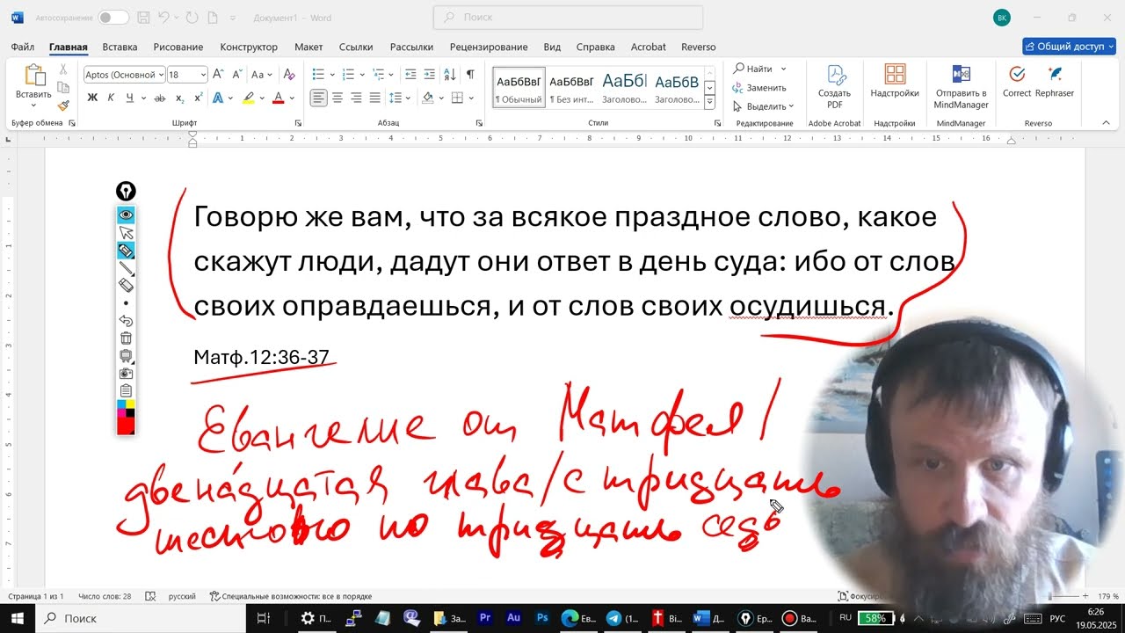This screenshot has height=633, width=1125.
Task: Click Отправить в MindManager button
Action: point(962,86)
